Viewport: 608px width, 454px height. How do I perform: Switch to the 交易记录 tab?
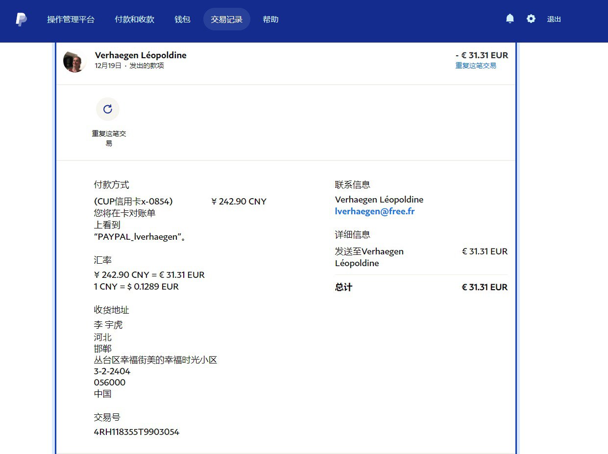[x=226, y=20]
